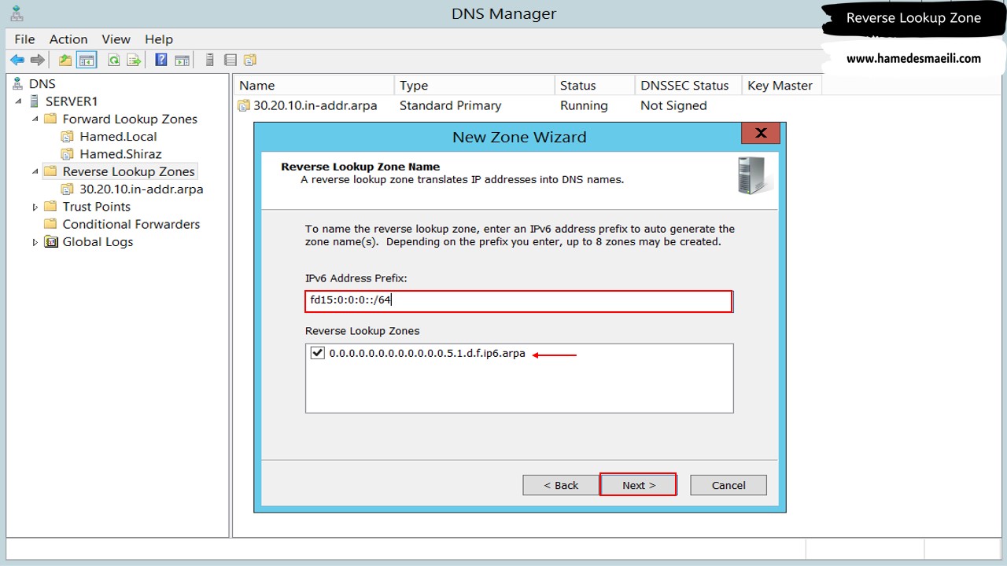This screenshot has height=566, width=1007.
Task: Click the 'Running' status cell
Action: coord(584,105)
